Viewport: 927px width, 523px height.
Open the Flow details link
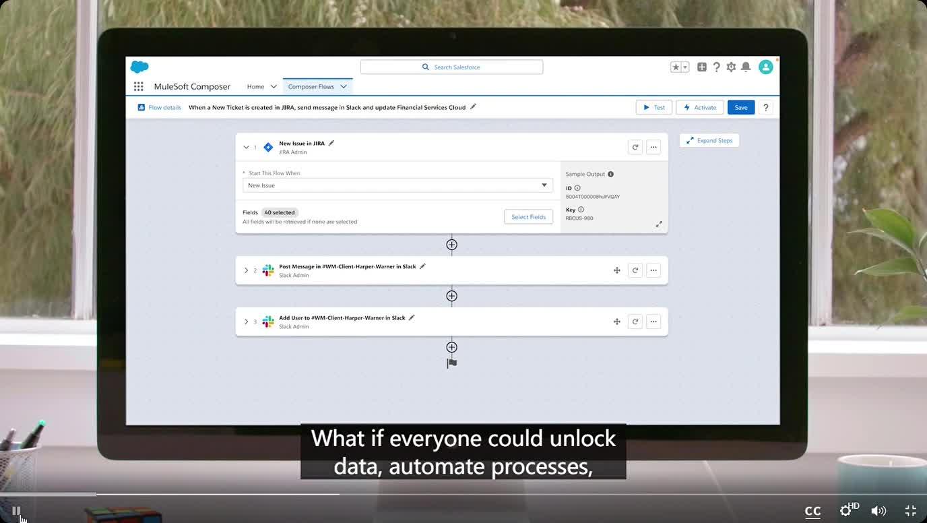point(160,107)
